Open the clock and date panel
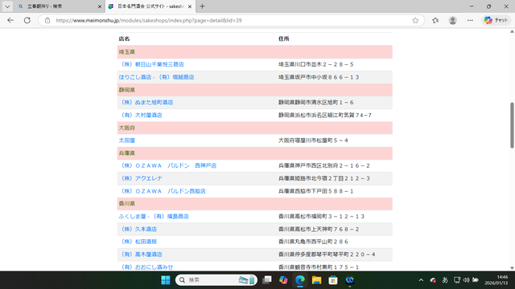This screenshot has height=289, width=515. pyautogui.click(x=496, y=280)
